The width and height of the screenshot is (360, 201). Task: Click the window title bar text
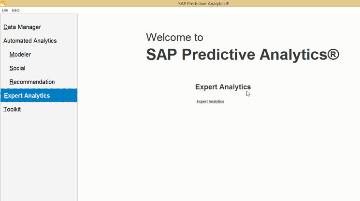pyautogui.click(x=203, y=3)
